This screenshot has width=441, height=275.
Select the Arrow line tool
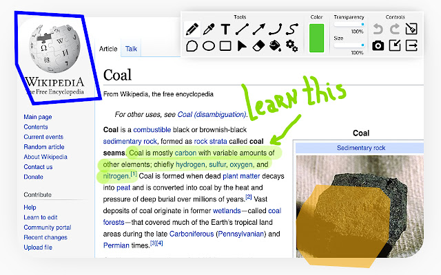259,29
